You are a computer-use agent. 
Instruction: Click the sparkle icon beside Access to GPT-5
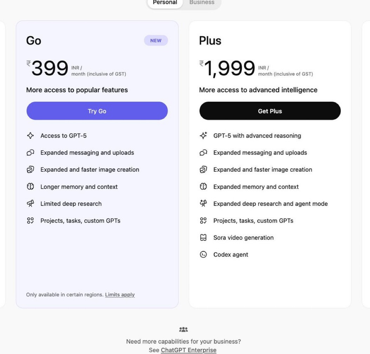coord(30,135)
